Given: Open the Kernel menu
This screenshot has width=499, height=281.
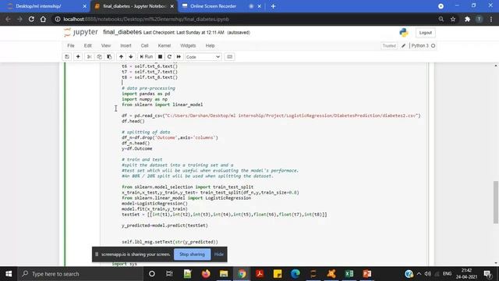Looking at the screenshot, I should click(165, 45).
